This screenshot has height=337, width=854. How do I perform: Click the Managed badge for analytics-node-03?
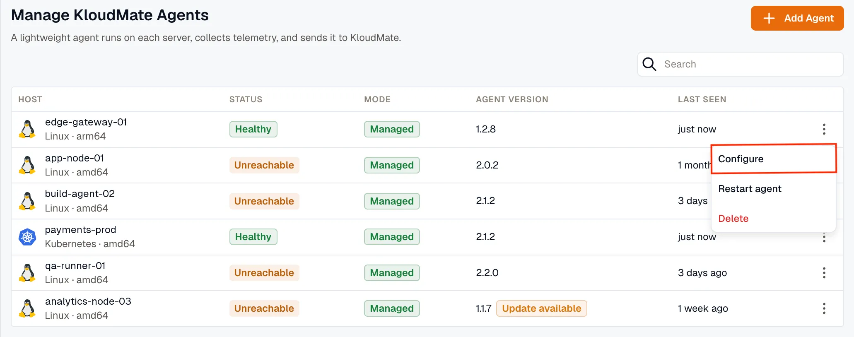click(392, 308)
